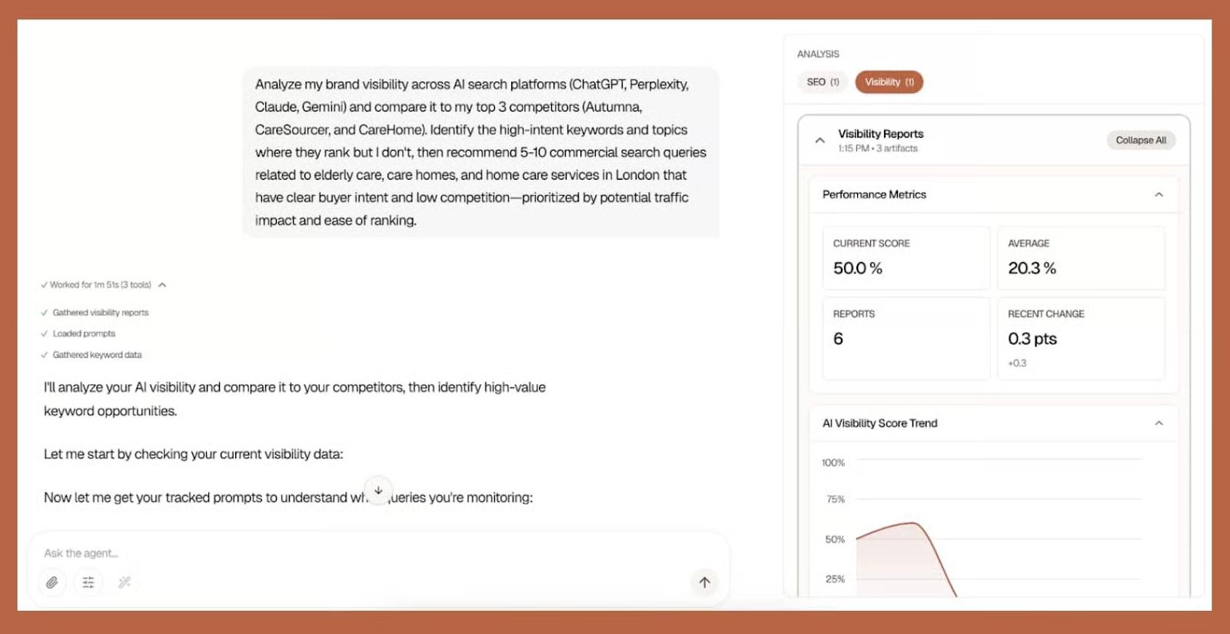Click the Current Score 50.0% card

click(x=906, y=258)
